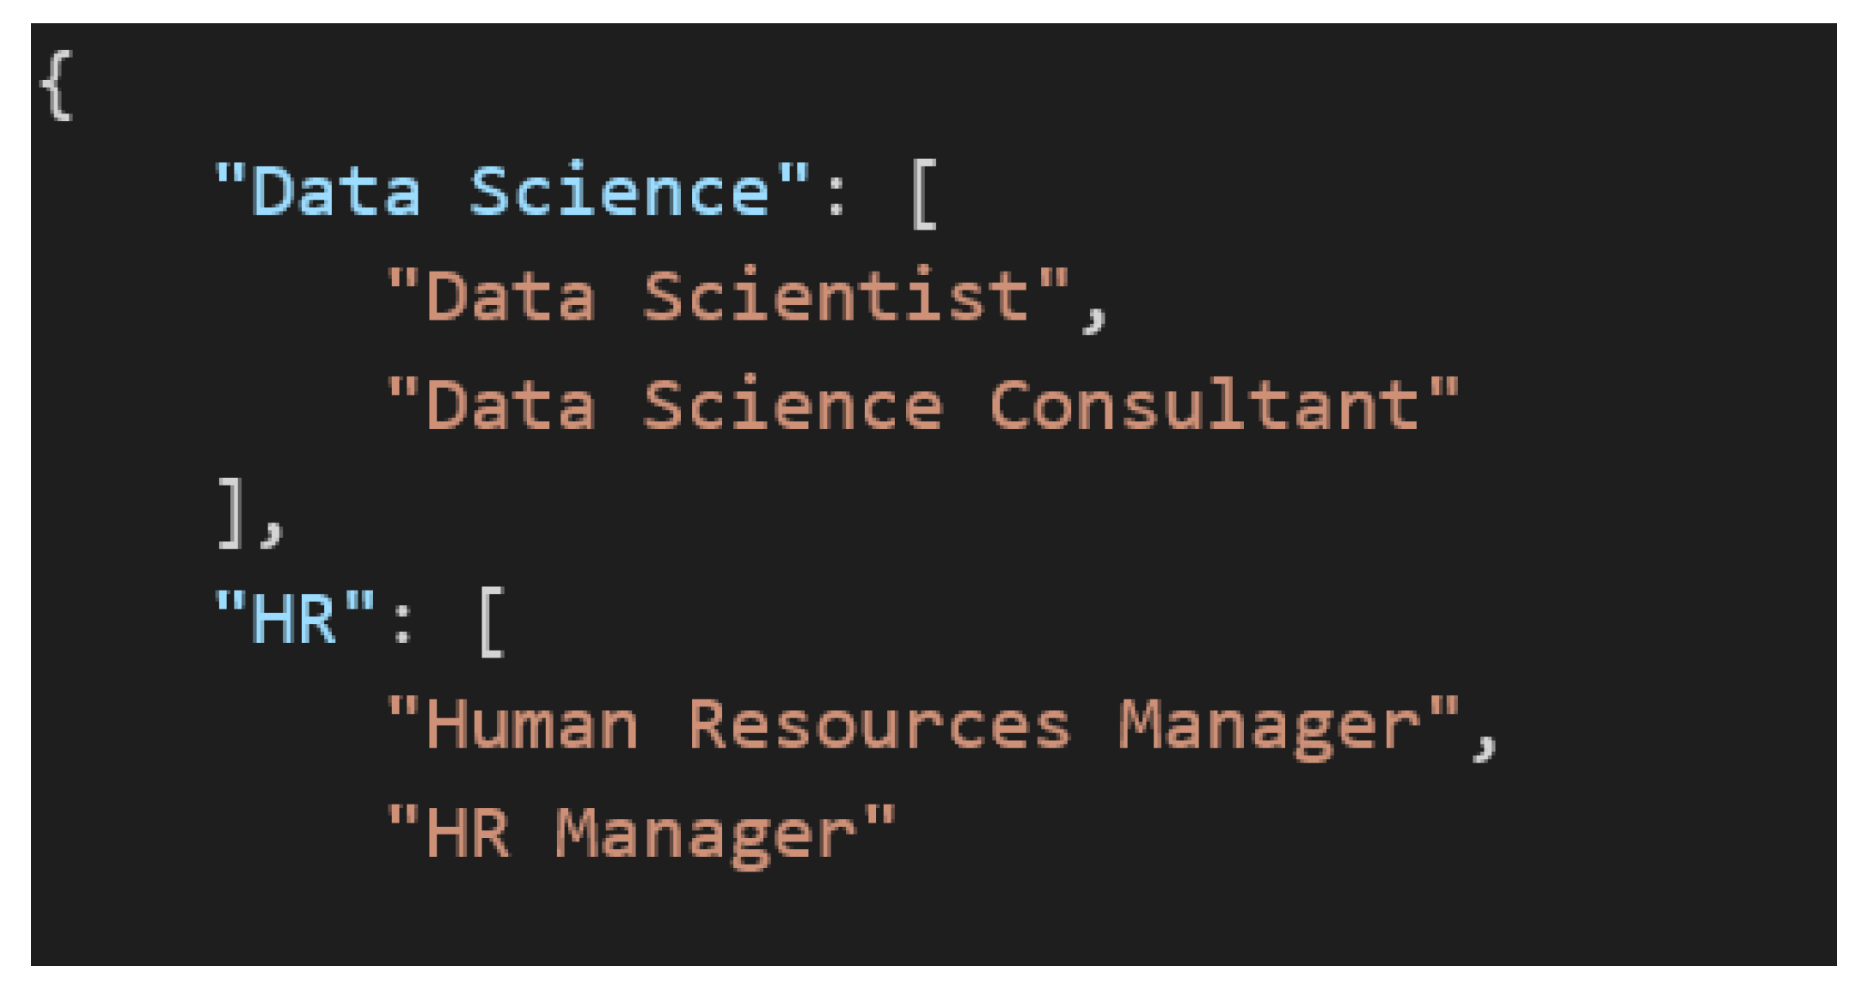
Task: Click the "Data Scientist" string value
Action: coord(727,297)
